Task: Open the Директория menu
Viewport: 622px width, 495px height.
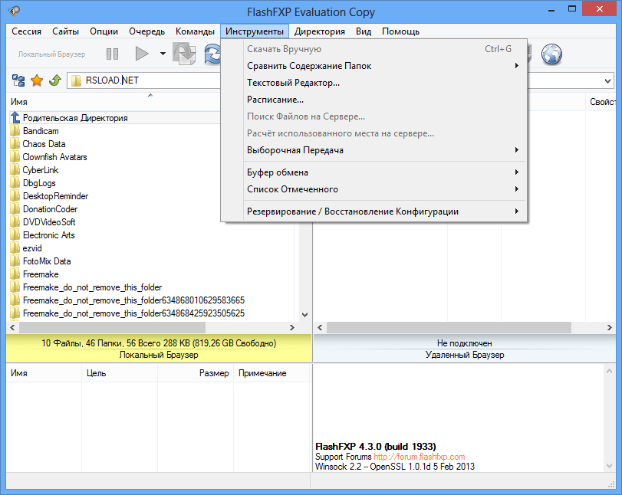Action: pyautogui.click(x=319, y=31)
